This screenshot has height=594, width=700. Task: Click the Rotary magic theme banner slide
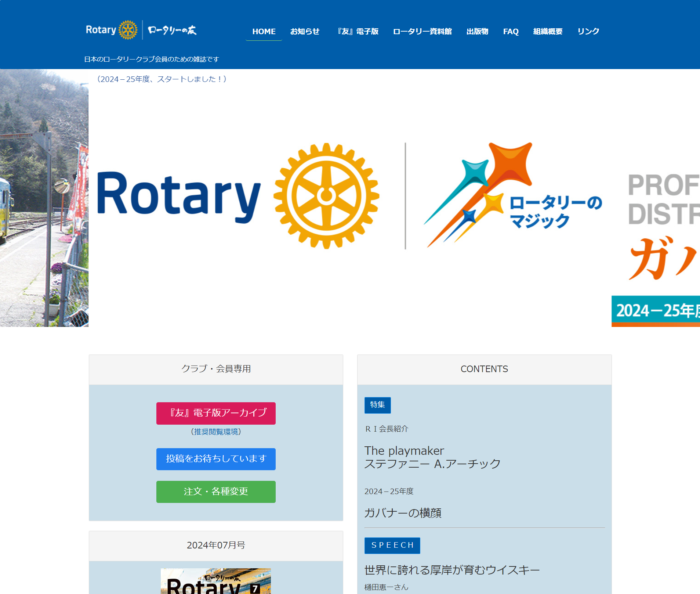click(x=350, y=198)
